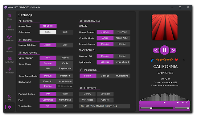Screen dimensions: 197x121
Task: Click the foobar2000 app icon in title bar
Action: [6, 7]
